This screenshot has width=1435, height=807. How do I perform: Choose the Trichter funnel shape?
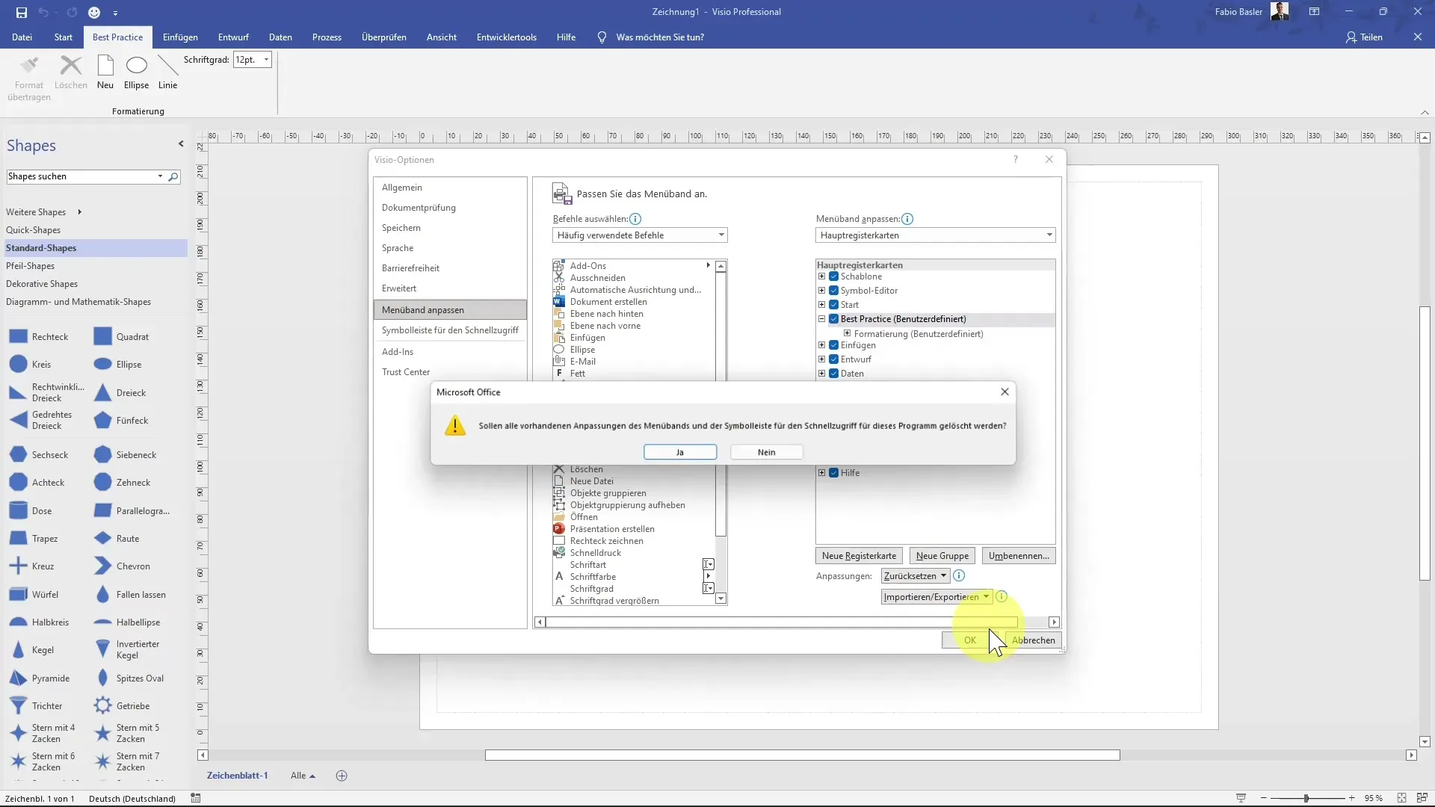pos(36,706)
